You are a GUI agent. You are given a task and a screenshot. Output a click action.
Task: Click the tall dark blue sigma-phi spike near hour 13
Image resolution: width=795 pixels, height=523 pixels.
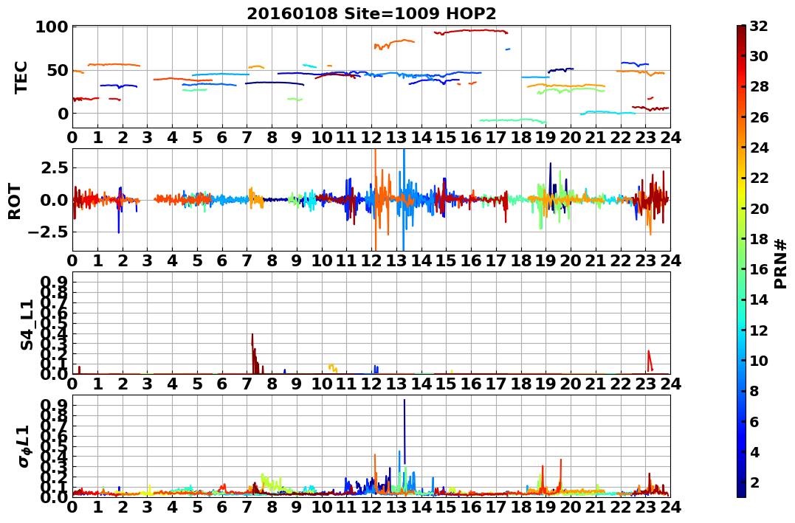pos(404,431)
